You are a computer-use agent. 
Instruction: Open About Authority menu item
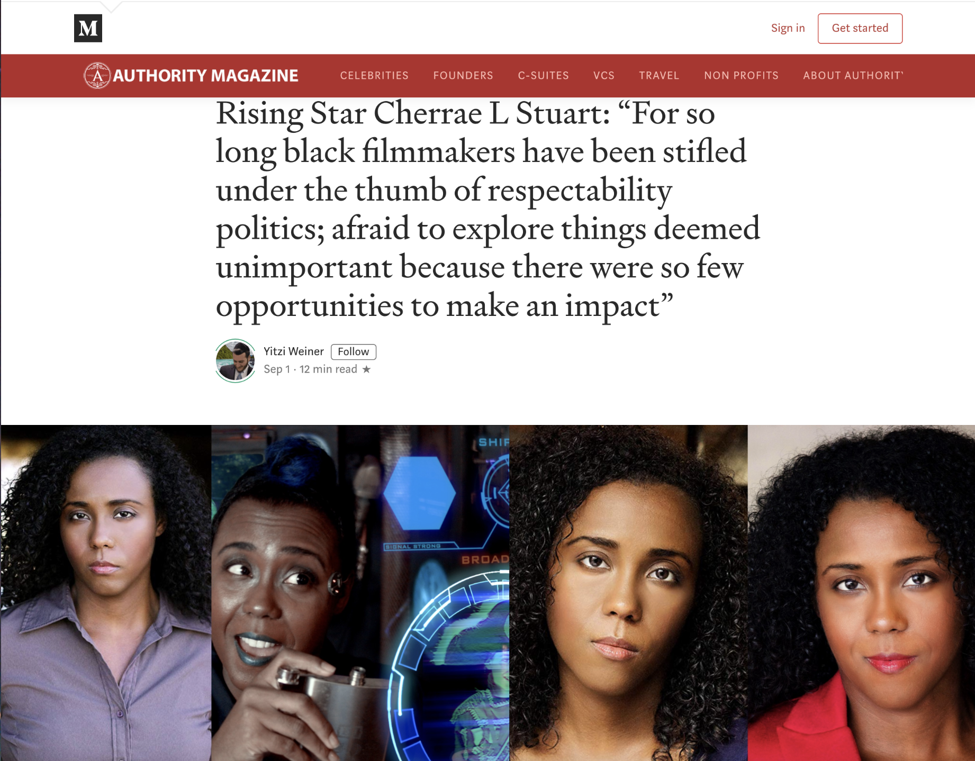coord(853,75)
